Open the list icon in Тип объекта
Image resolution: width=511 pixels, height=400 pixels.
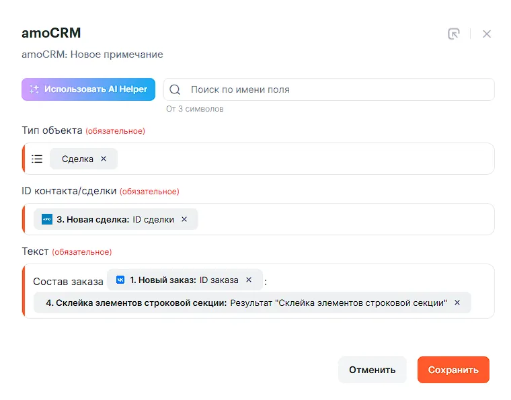(x=37, y=159)
